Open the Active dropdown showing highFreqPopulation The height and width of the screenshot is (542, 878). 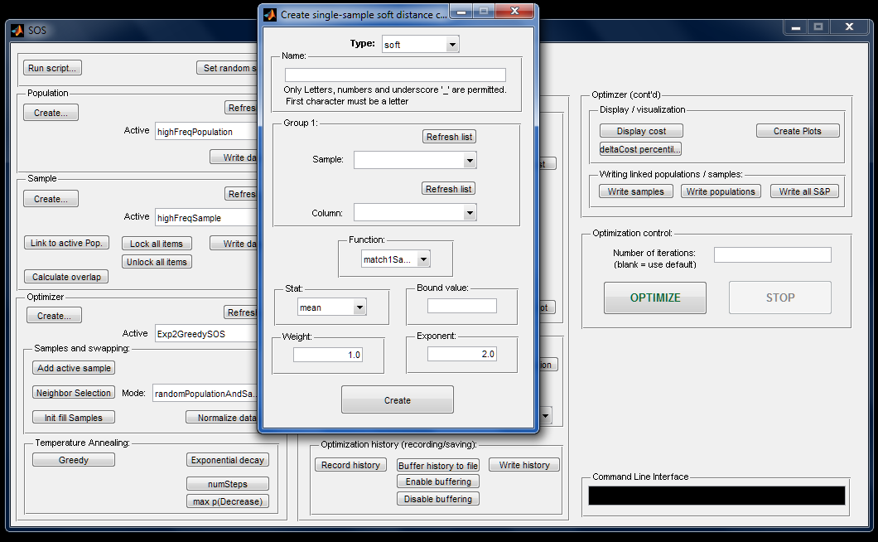206,132
